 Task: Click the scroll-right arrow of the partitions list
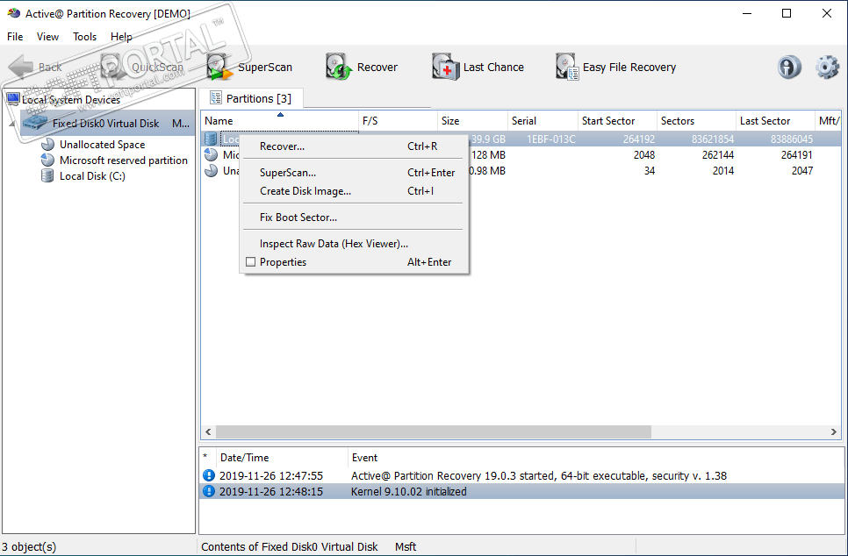[833, 431]
